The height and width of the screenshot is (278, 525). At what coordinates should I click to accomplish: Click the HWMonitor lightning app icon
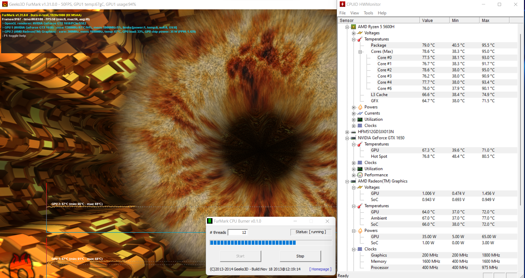click(x=342, y=4)
